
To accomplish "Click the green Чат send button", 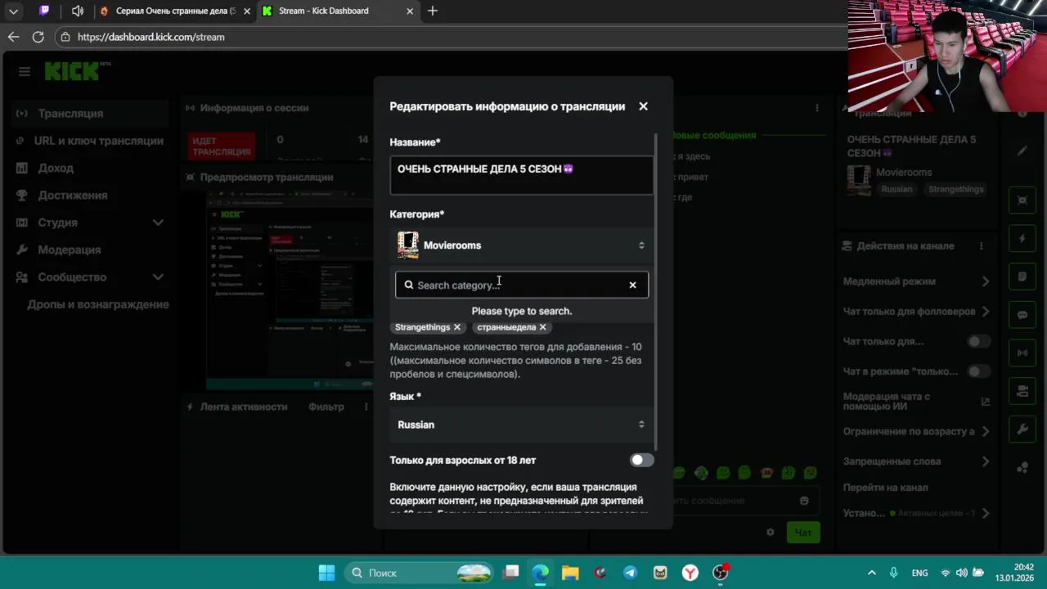I will pyautogui.click(x=803, y=533).
